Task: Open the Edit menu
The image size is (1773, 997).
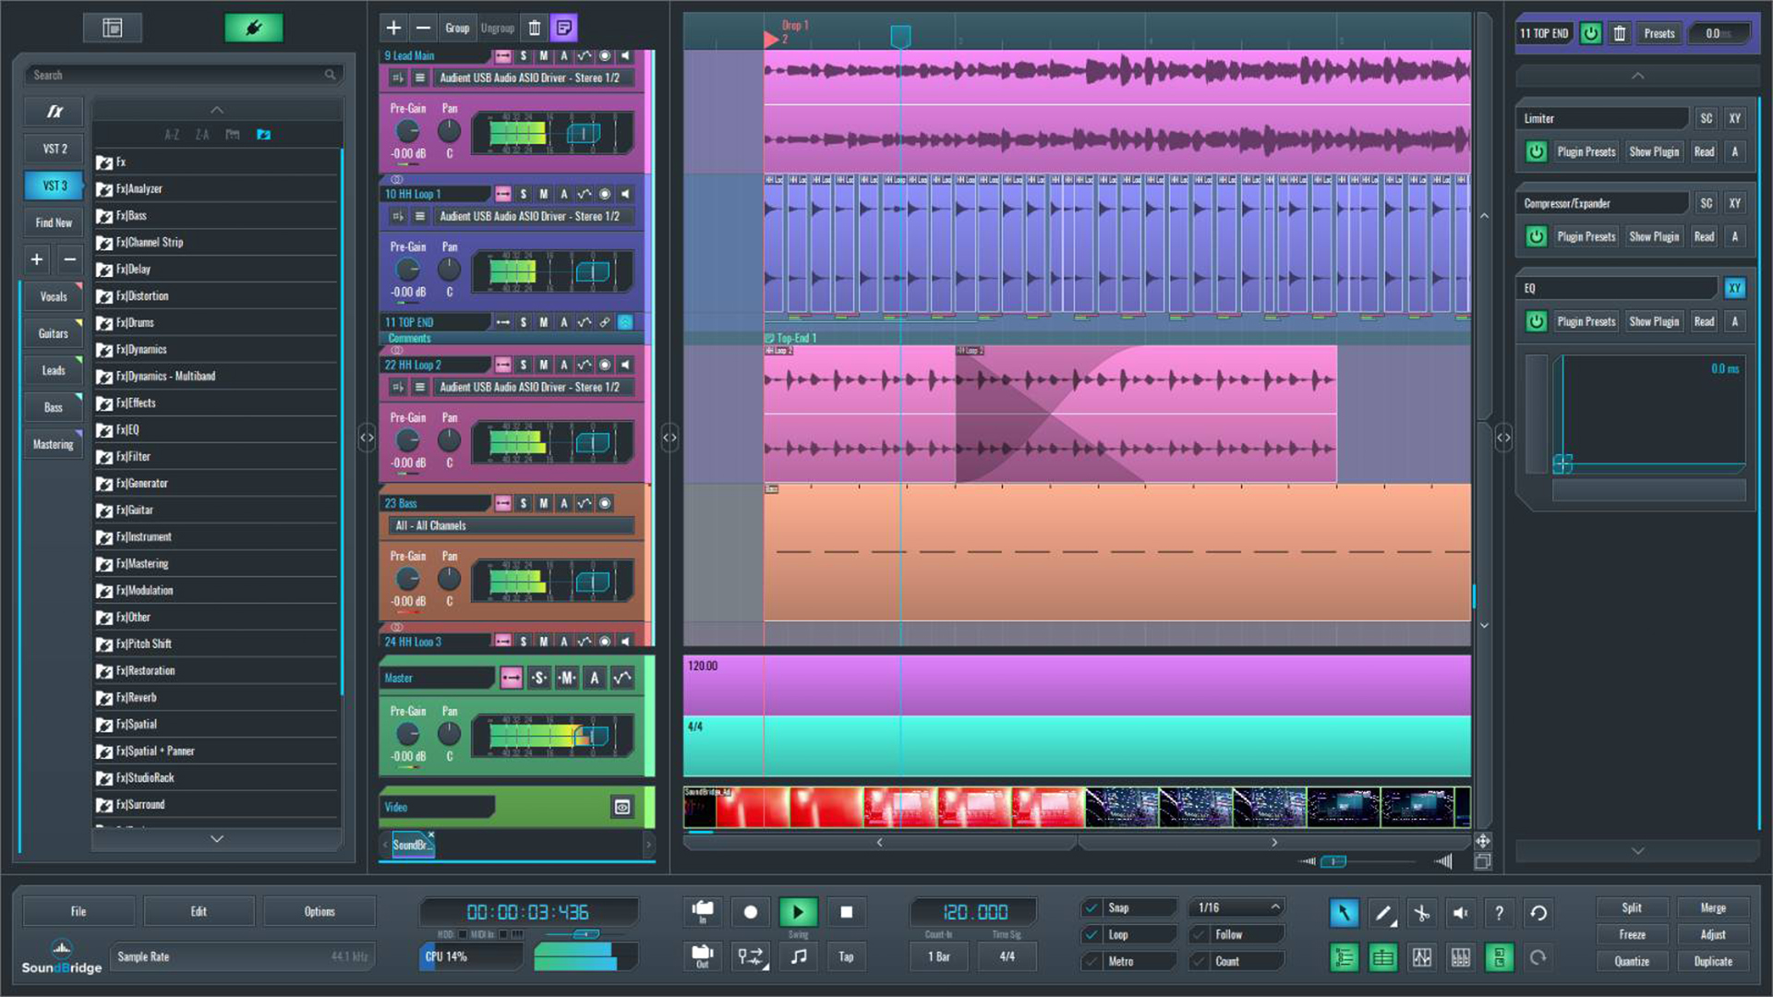Action: (199, 911)
